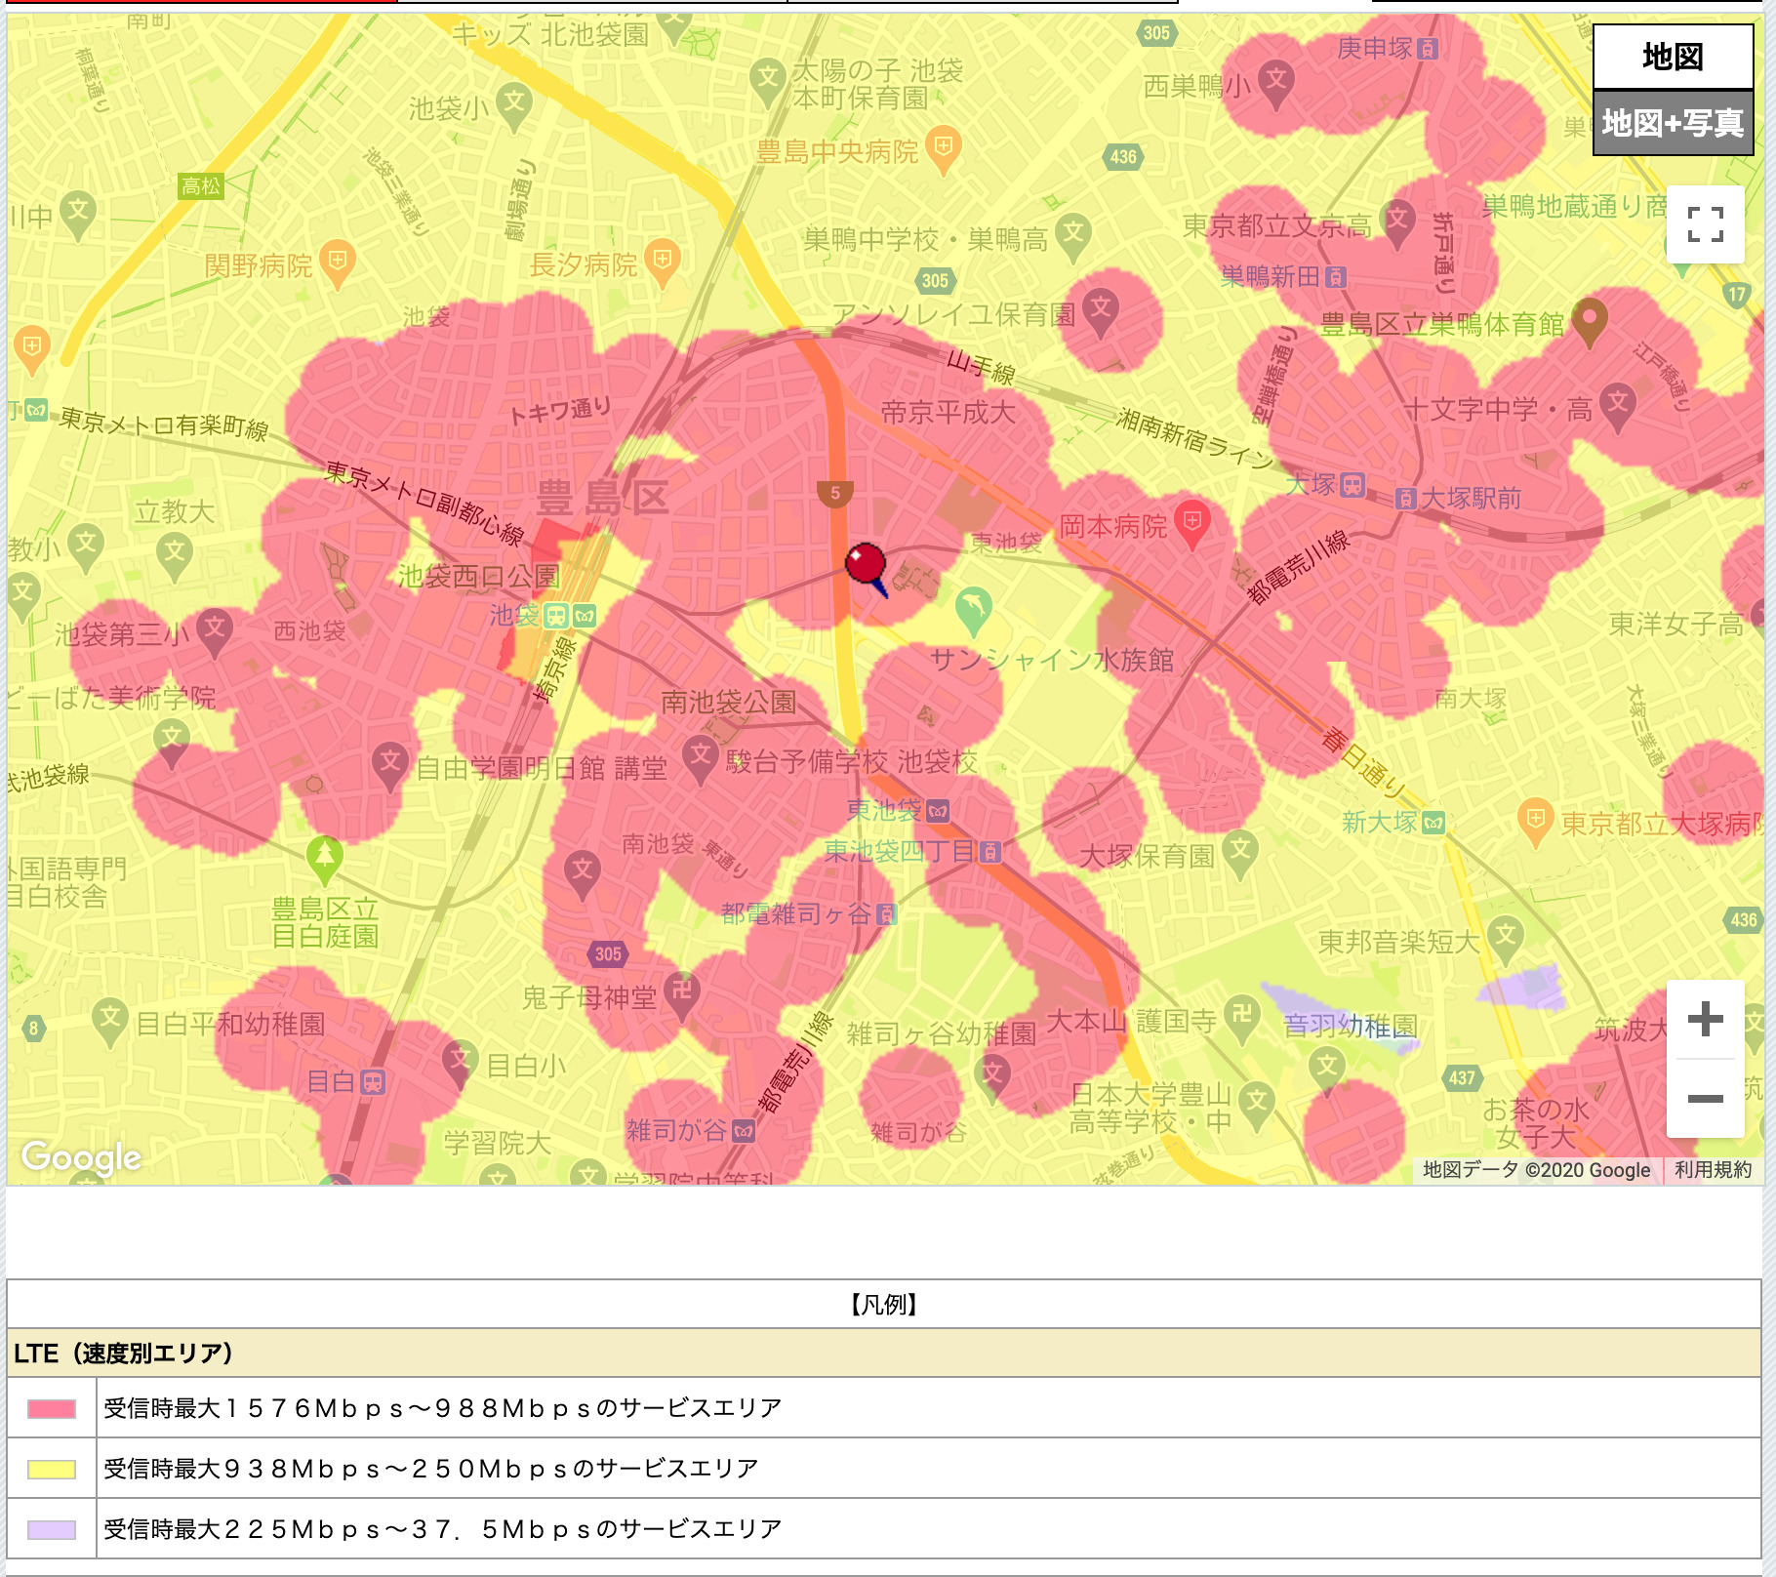Open the 利用規約 terms link
The width and height of the screenshot is (1776, 1577).
1713,1170
